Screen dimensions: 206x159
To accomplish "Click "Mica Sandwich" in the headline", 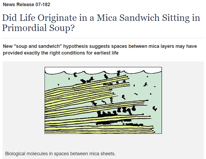I will tap(128, 18).
